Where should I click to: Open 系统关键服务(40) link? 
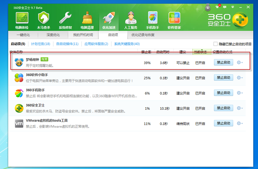coord(127,44)
